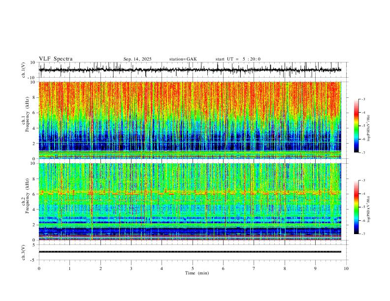This screenshot has height=301, width=390.
Task: Click the time axis tick '2'
Action: 100,269
